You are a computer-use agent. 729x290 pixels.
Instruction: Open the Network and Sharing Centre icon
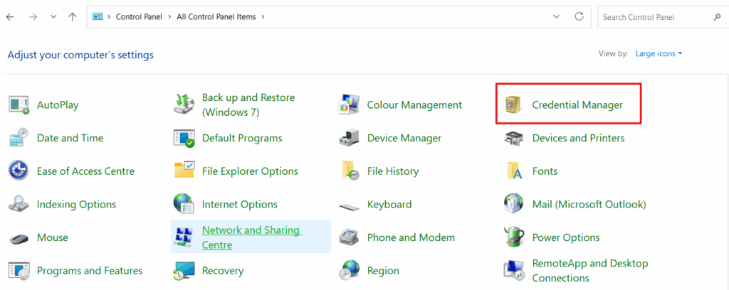pyautogui.click(x=184, y=237)
